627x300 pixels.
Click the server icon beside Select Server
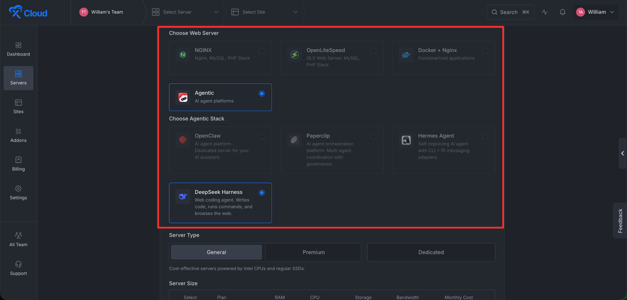point(156,12)
